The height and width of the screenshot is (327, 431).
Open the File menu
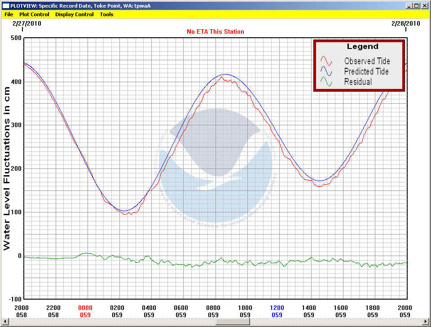coord(9,14)
